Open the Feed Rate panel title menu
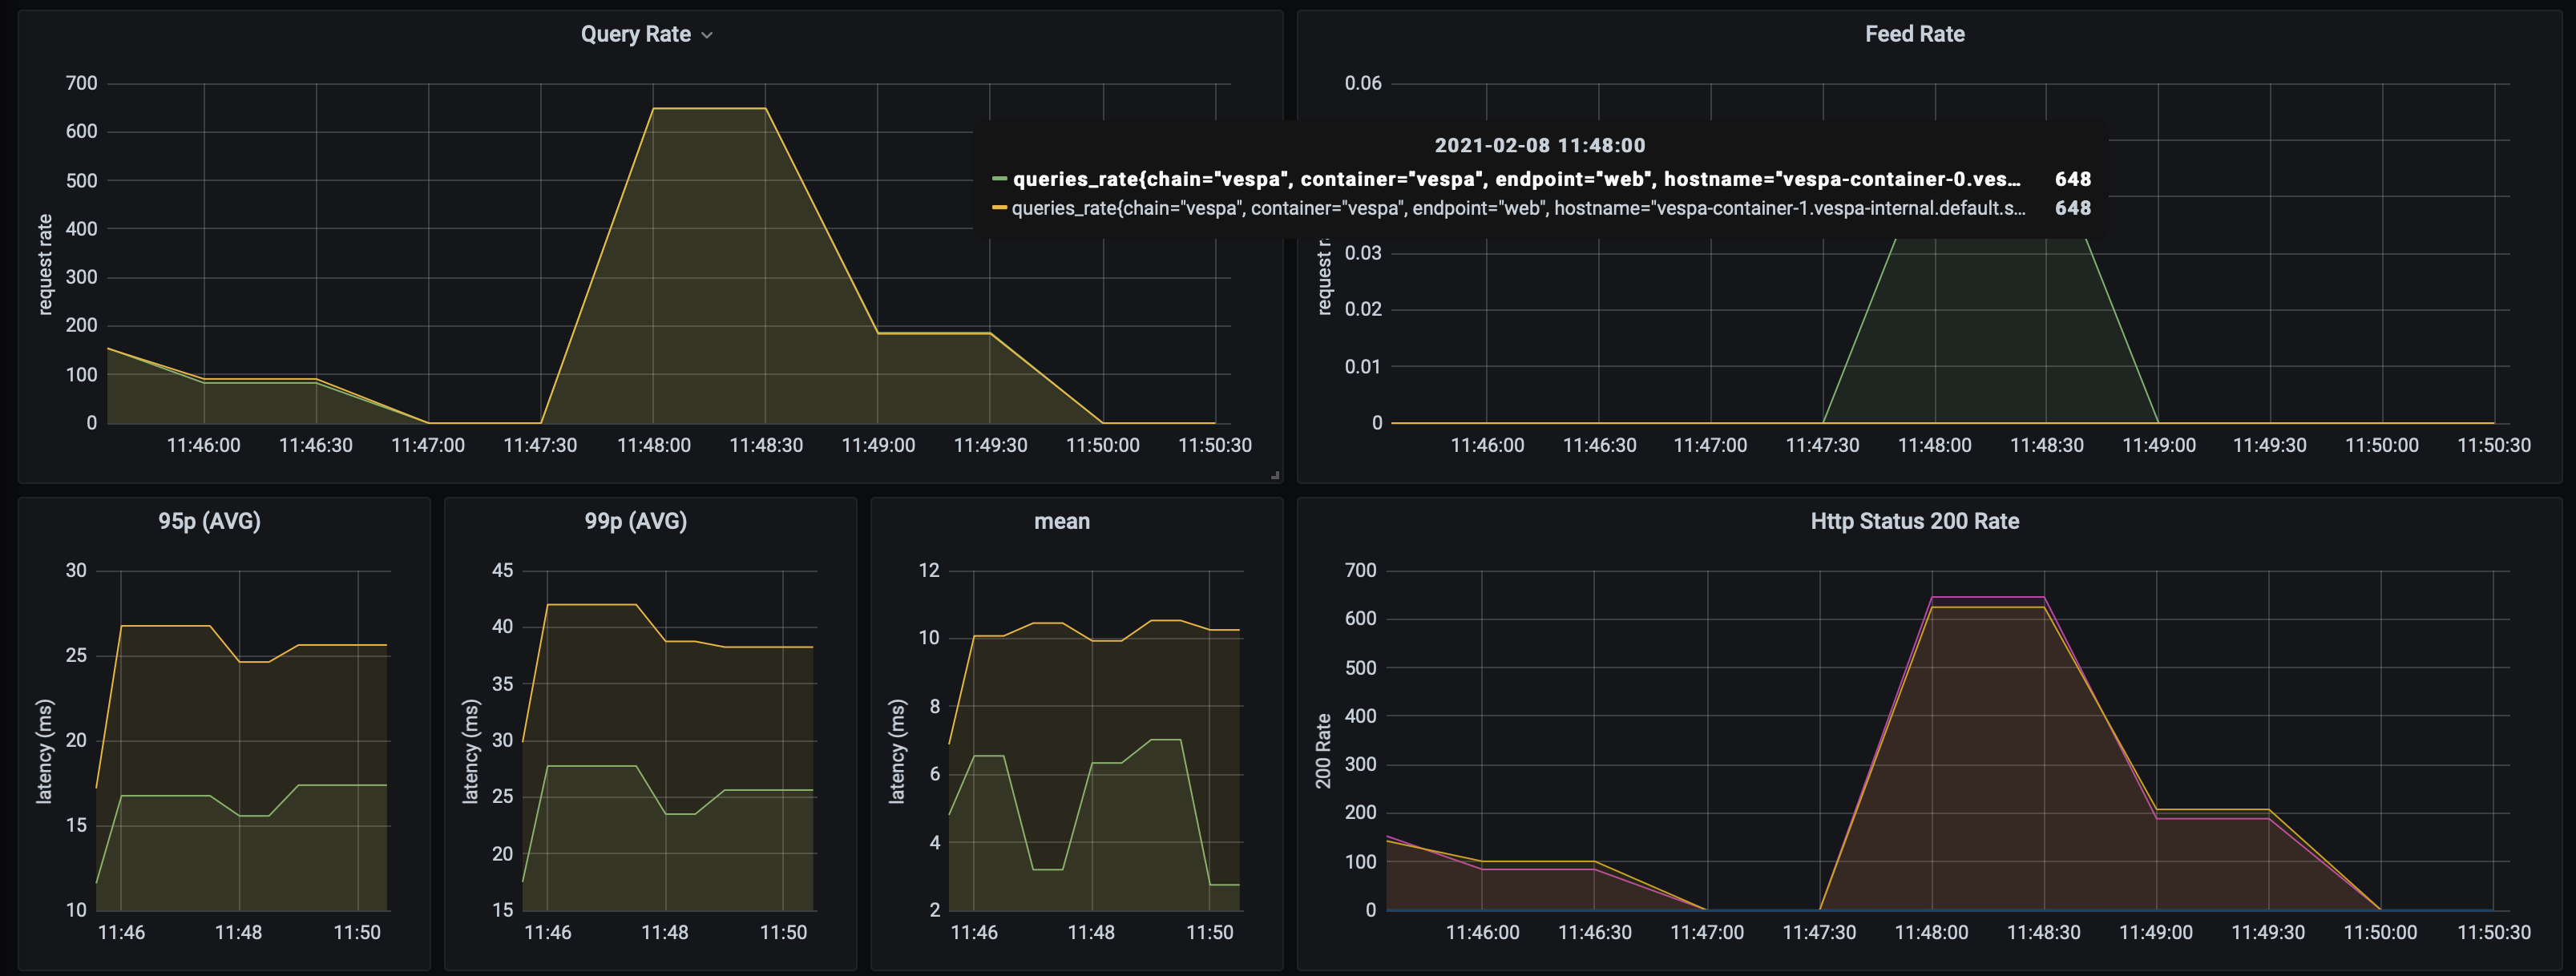 1914,34
